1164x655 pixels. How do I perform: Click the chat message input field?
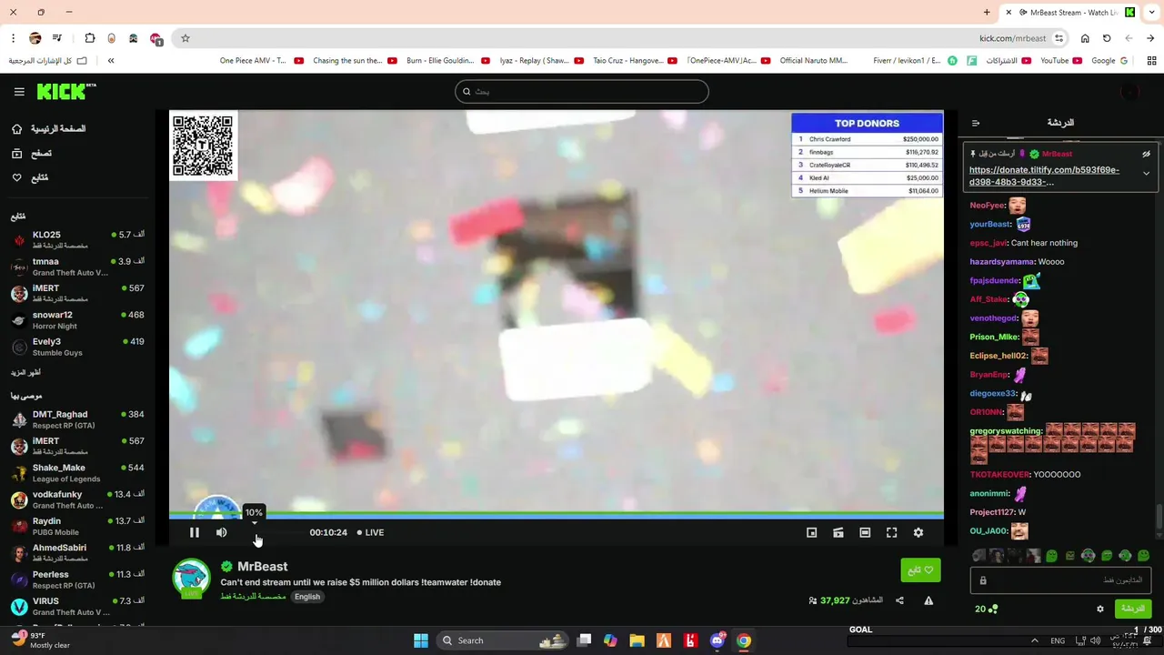(1060, 579)
